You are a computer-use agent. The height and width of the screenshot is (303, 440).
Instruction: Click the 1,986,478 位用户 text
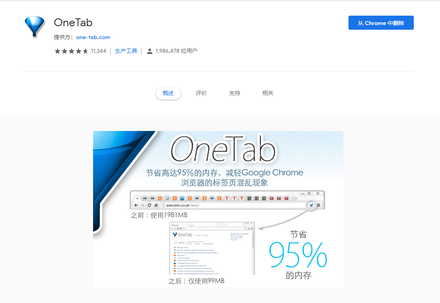tap(176, 51)
